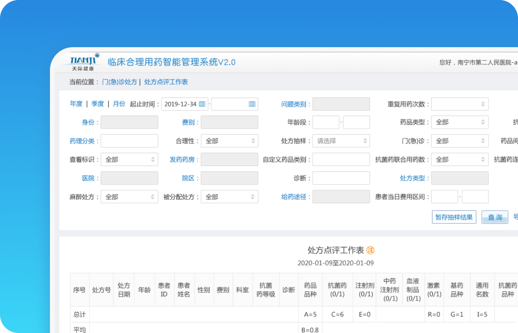Click the 处方号 column header
Image resolution: width=518 pixels, height=333 pixels.
(101, 290)
